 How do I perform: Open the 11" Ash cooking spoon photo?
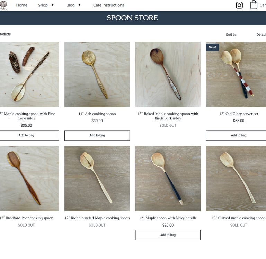tap(97, 75)
